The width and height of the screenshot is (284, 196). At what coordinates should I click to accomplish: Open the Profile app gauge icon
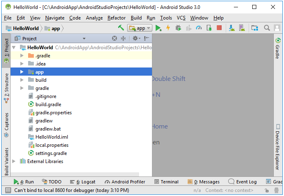point(199,28)
